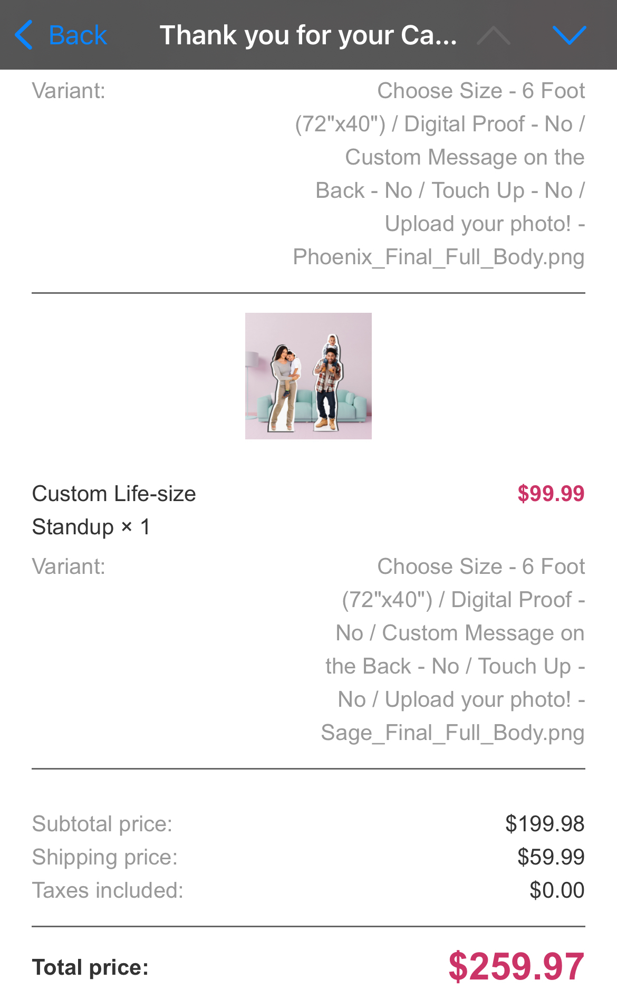Screen dimensions: 617x999
Task: Tap the Phoenix_Final_Full_Body.png filename
Action: (x=439, y=257)
